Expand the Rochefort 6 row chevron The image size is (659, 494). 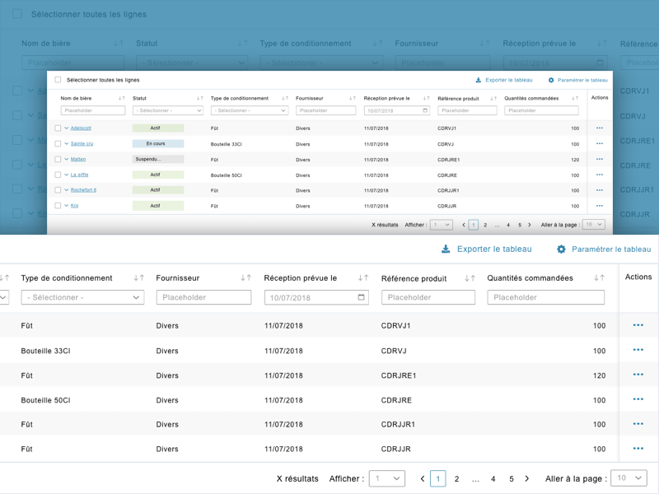pyautogui.click(x=67, y=190)
